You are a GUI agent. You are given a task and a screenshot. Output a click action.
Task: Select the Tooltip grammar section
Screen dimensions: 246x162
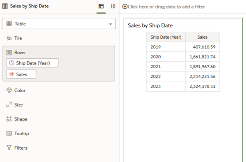point(21,134)
